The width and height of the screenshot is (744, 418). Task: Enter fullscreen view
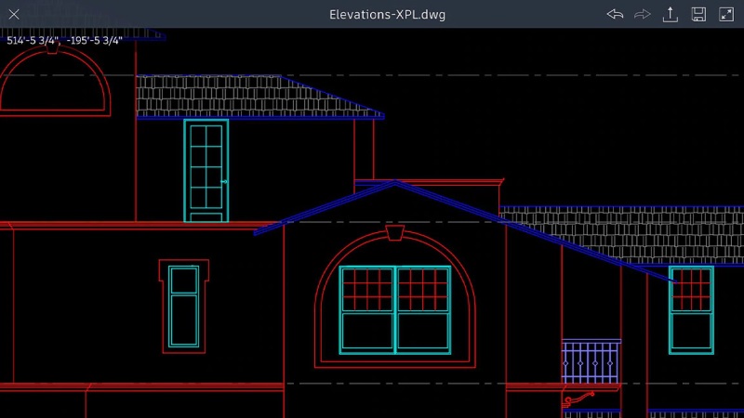(726, 14)
